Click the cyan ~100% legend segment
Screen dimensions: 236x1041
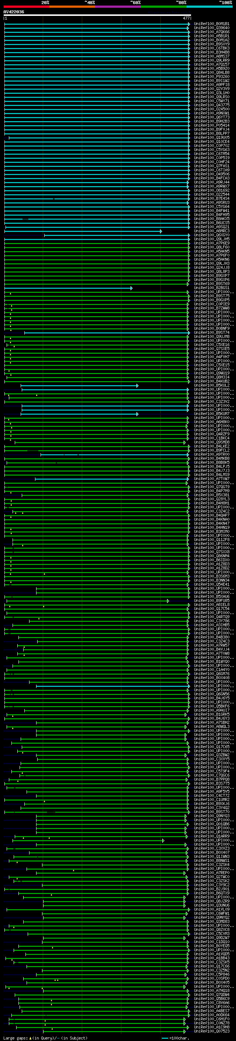point(210,7)
